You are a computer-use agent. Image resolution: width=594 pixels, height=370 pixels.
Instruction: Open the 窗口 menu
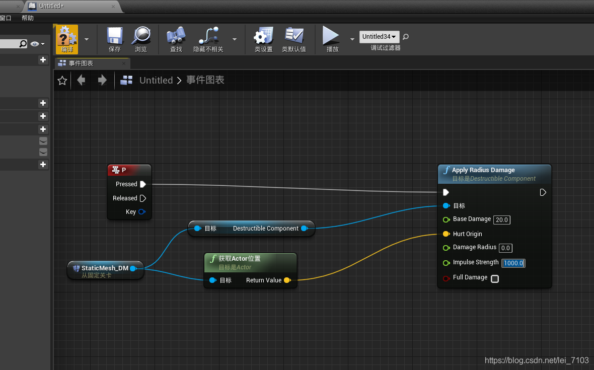[6, 18]
